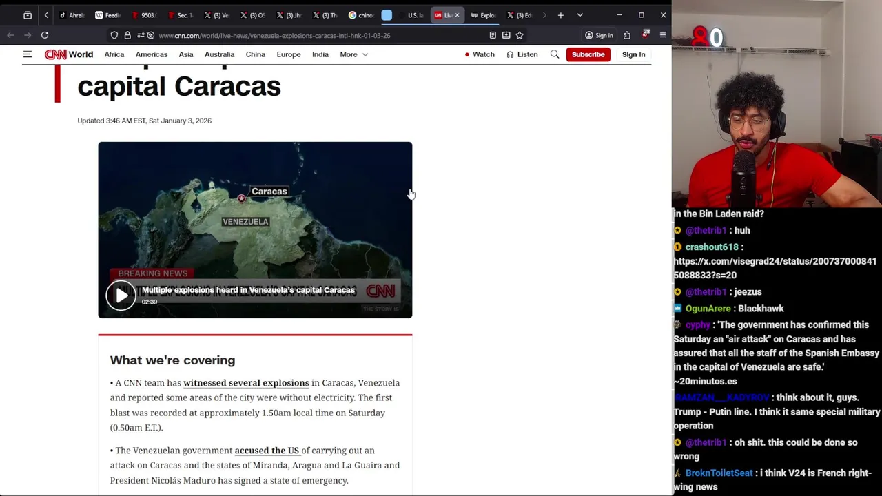
Task: Click the browser address bar URL
Action: tap(274, 35)
